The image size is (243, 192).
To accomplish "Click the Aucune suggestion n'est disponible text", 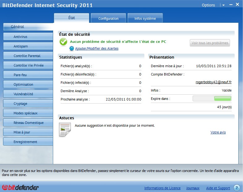I will tap(115, 125).
